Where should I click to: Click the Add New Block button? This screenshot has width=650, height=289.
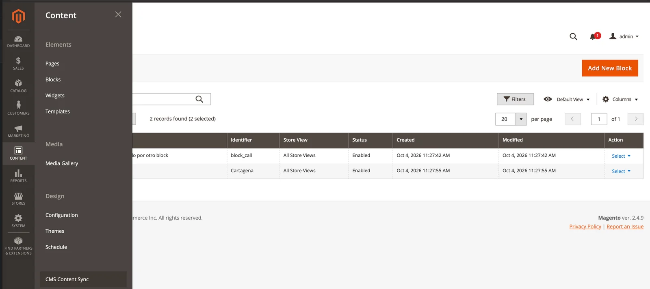coord(610,68)
